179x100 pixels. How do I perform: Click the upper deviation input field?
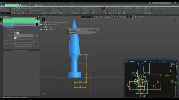[x=23, y=41]
